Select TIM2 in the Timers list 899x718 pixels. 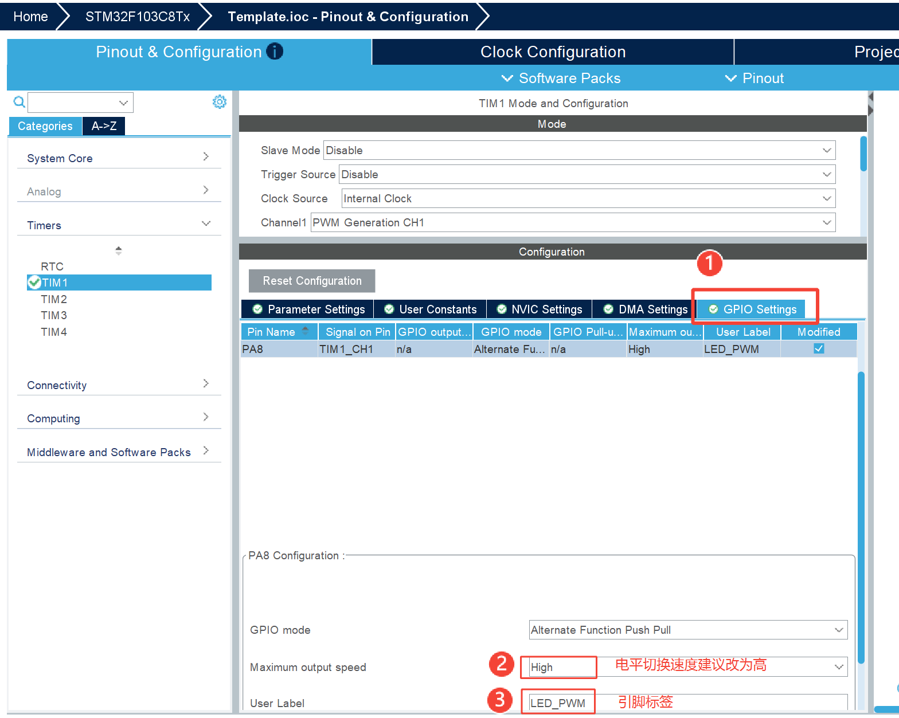pyautogui.click(x=54, y=299)
